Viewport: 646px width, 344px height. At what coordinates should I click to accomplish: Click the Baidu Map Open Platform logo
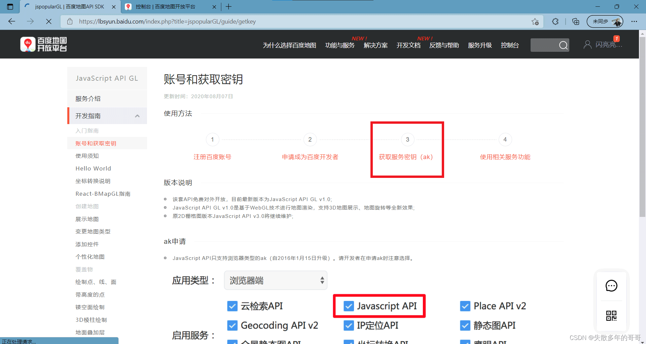click(x=43, y=44)
